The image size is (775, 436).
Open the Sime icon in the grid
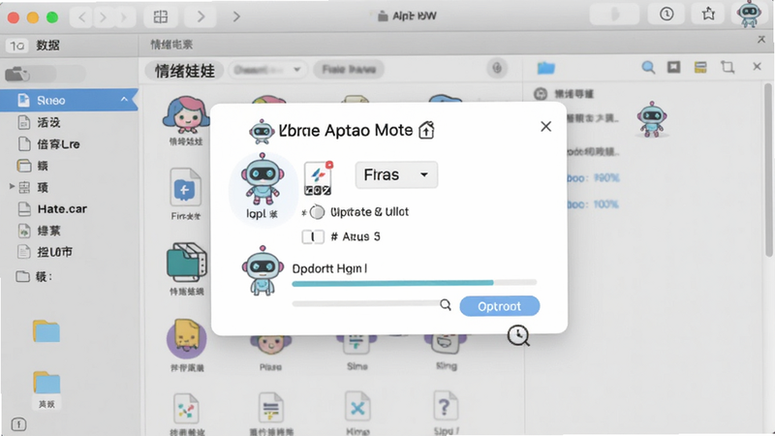coord(356,346)
